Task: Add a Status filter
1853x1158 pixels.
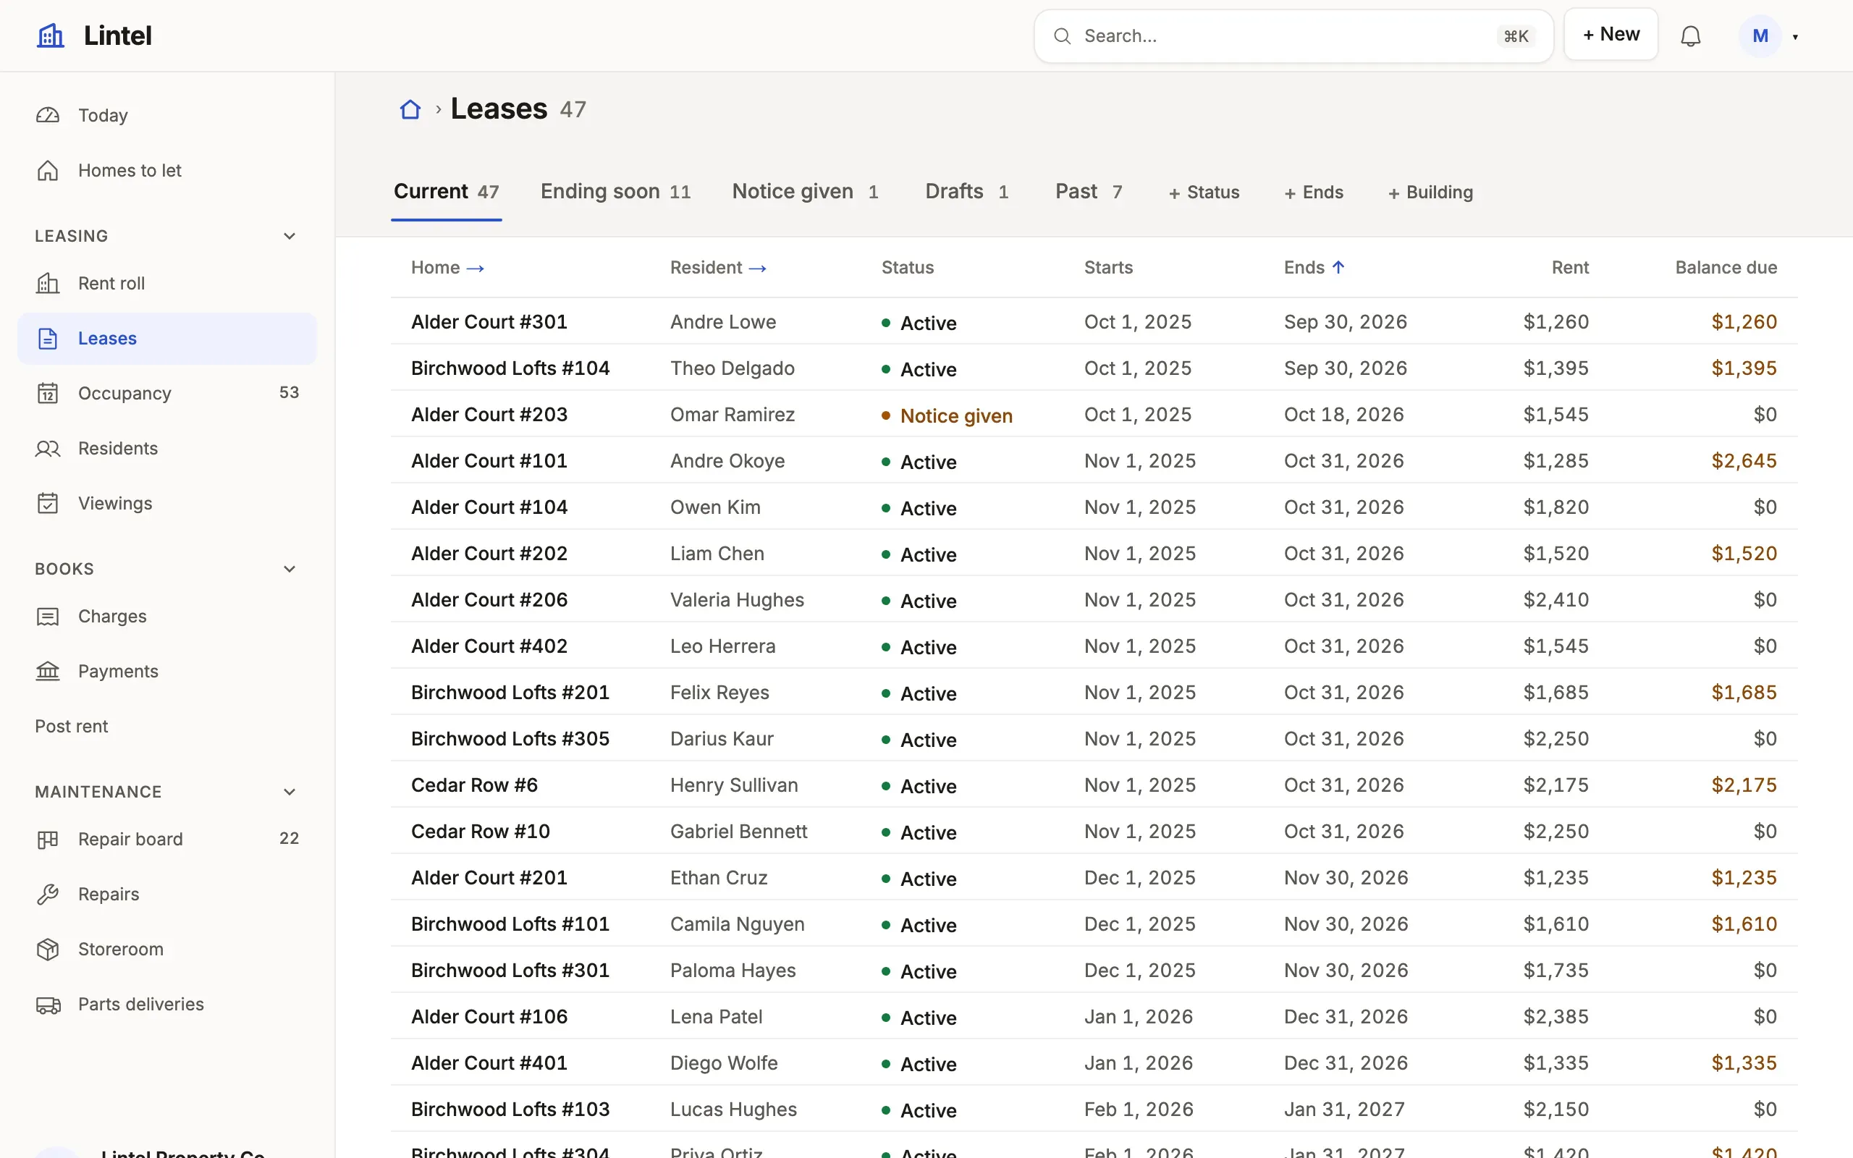Action: tap(1204, 193)
